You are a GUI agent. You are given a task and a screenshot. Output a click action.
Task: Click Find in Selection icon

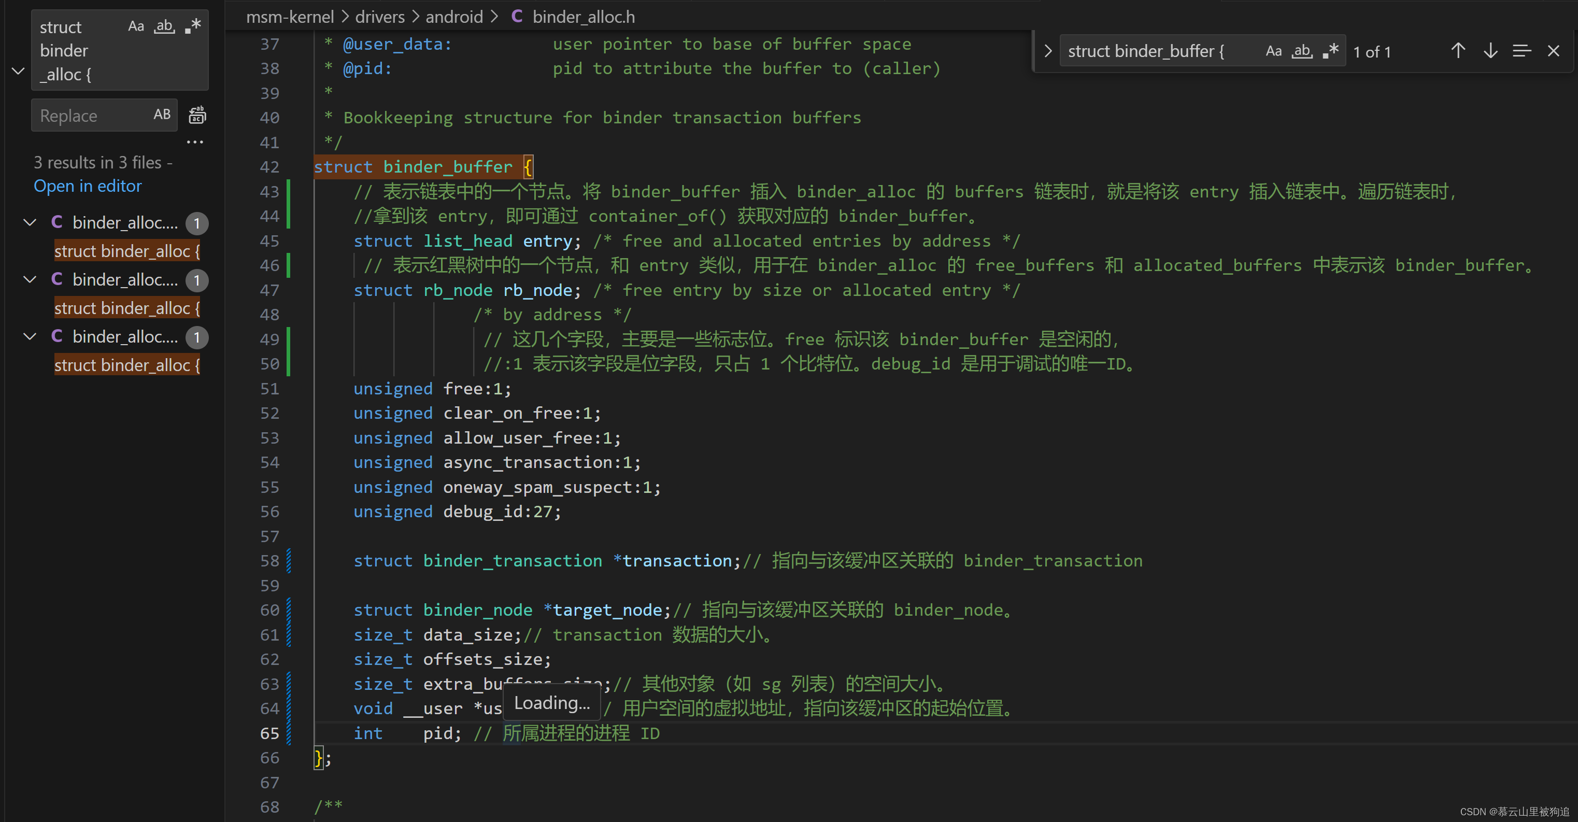point(1522,51)
